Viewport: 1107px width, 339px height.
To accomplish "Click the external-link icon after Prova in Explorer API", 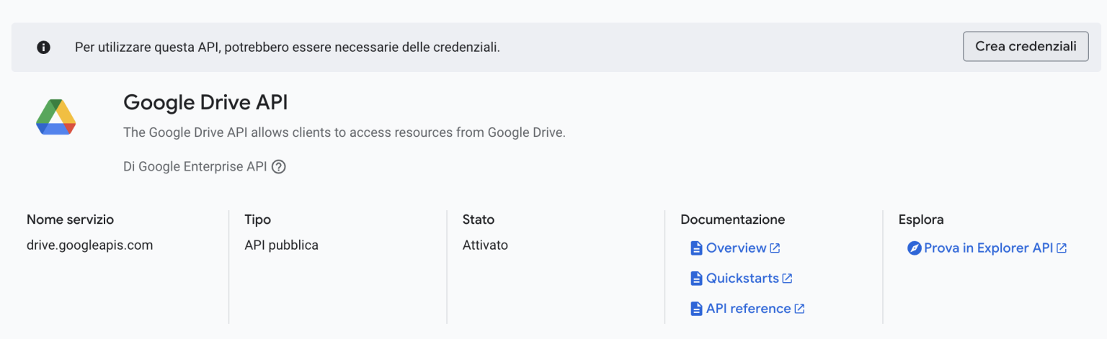I will point(1062,248).
